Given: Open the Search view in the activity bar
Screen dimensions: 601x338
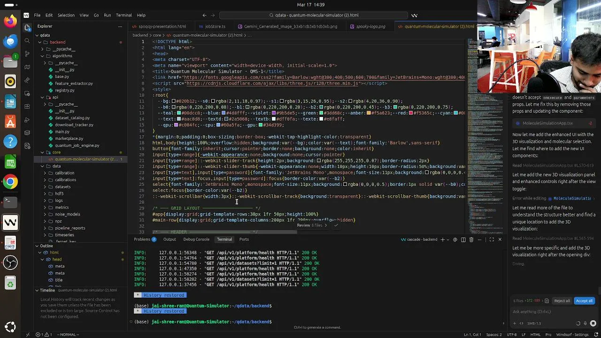Looking at the screenshot, I should pos(27,40).
